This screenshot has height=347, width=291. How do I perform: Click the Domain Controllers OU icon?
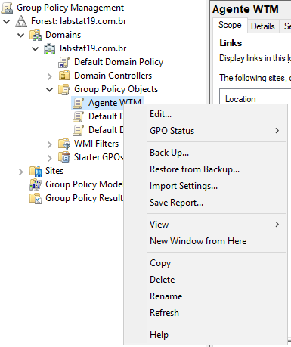pos(64,76)
